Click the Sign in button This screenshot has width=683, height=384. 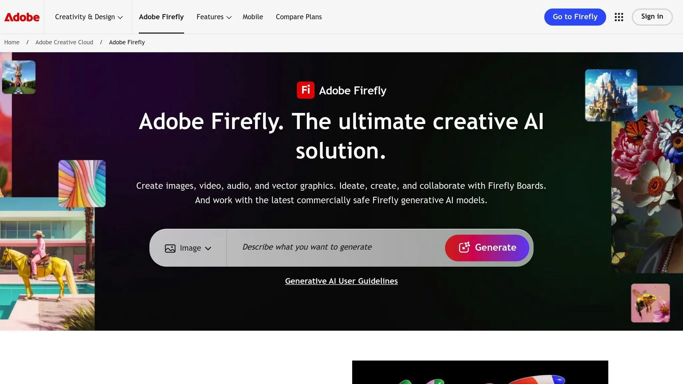coord(652,17)
